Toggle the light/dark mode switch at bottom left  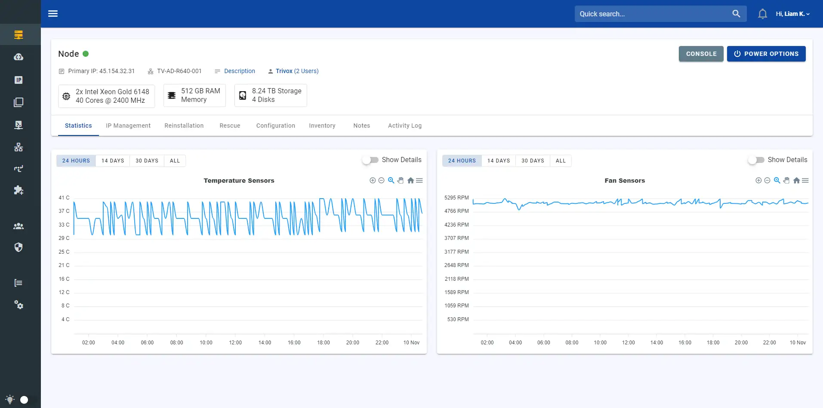pos(25,400)
